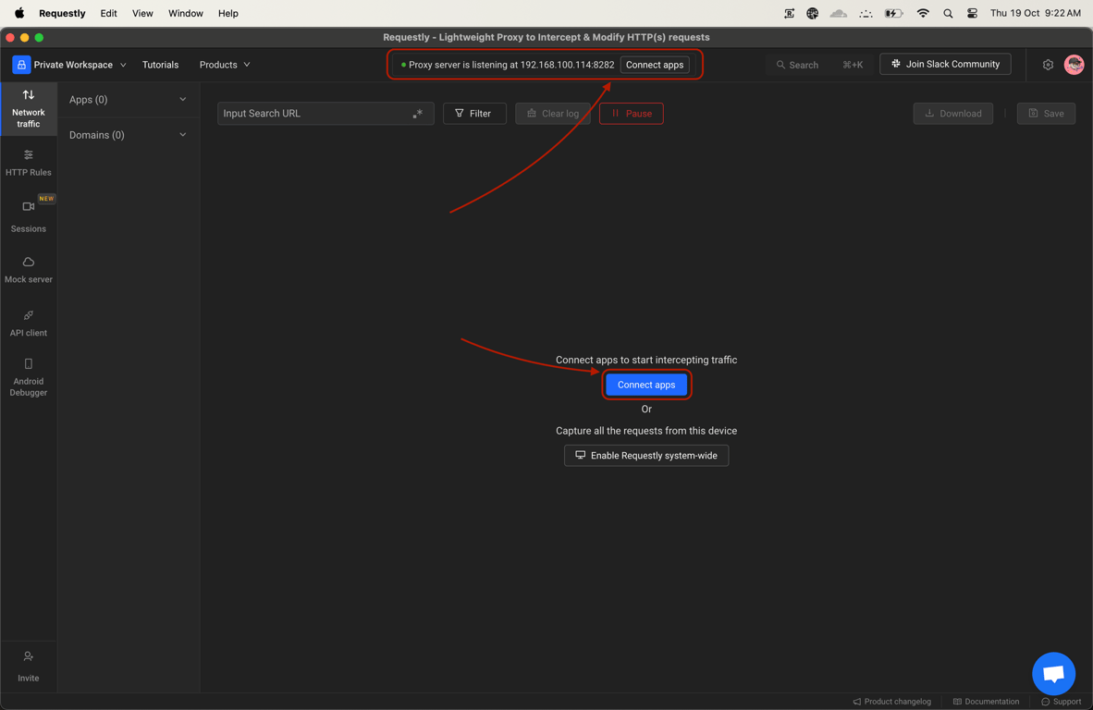Enable Requestly system-wide
1093x710 pixels.
[x=646, y=455]
